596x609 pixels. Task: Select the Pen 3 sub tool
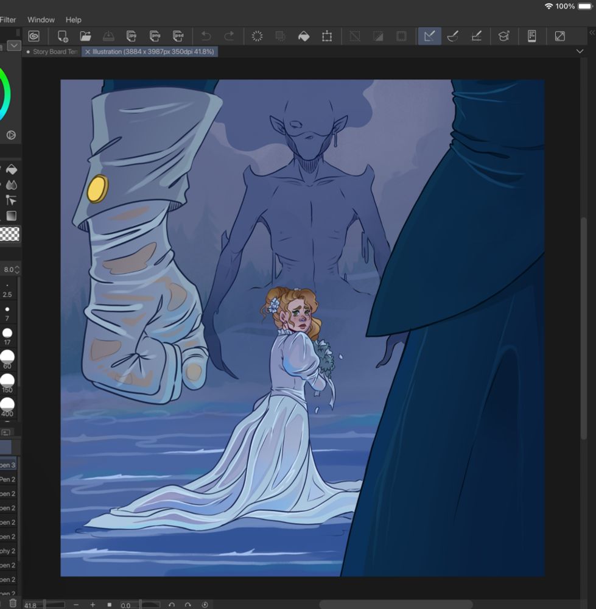coord(8,465)
